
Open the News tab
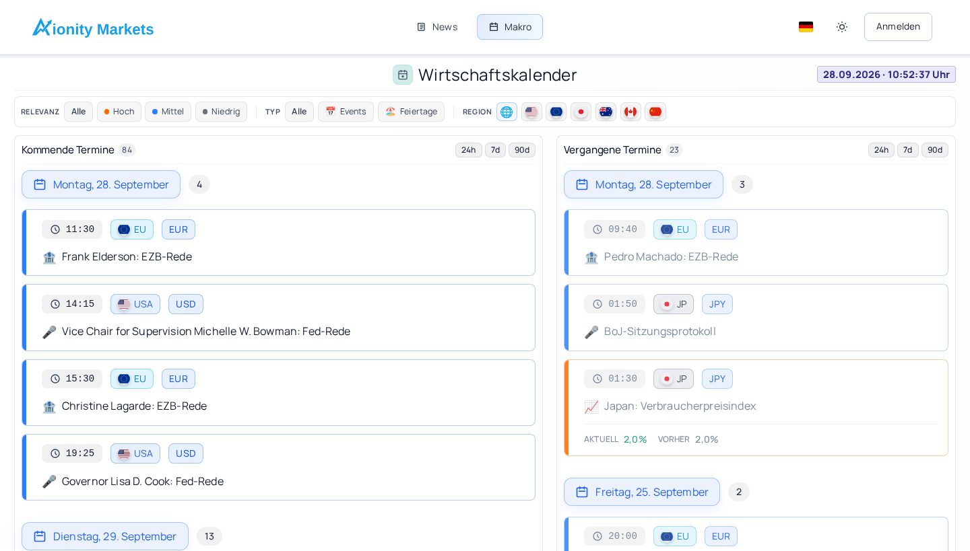click(x=437, y=27)
